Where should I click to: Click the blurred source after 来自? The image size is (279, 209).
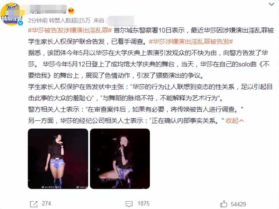pyautogui.click(x=120, y=21)
